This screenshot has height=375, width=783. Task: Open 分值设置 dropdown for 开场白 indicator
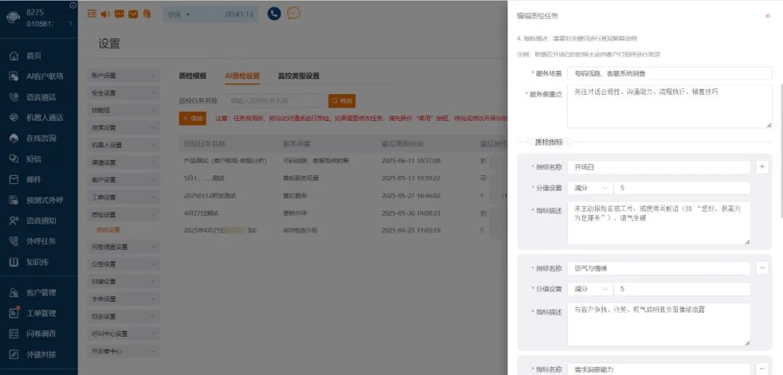click(x=589, y=188)
